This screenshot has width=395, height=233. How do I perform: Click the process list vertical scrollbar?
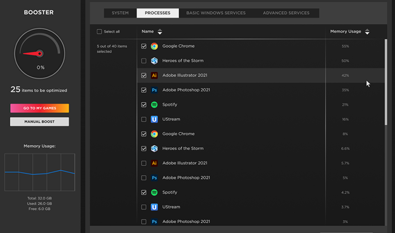(x=386, y=82)
